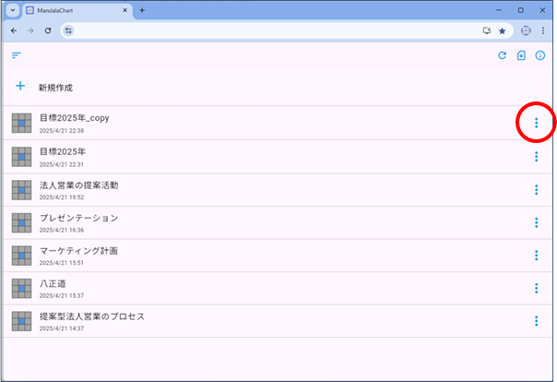
Task: Open chart titled 八正道
Action: coord(53,283)
